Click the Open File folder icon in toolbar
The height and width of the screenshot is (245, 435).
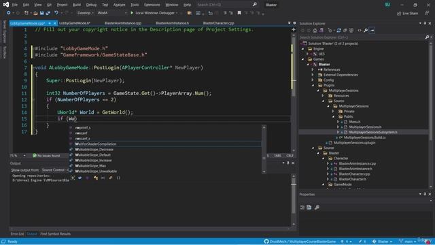(x=35, y=13)
